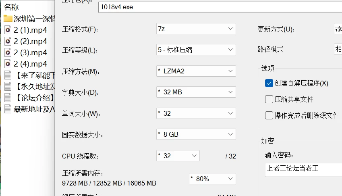Screen dimensions: 342x196
Task: Expand the 字典大小 32 MB dropdown
Action: [196, 92]
